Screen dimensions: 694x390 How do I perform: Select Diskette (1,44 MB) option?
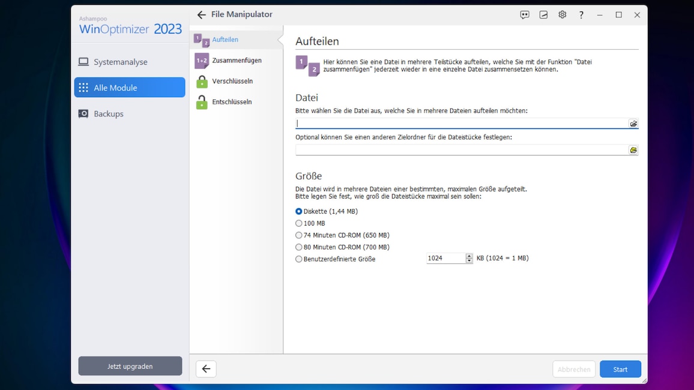point(299,212)
